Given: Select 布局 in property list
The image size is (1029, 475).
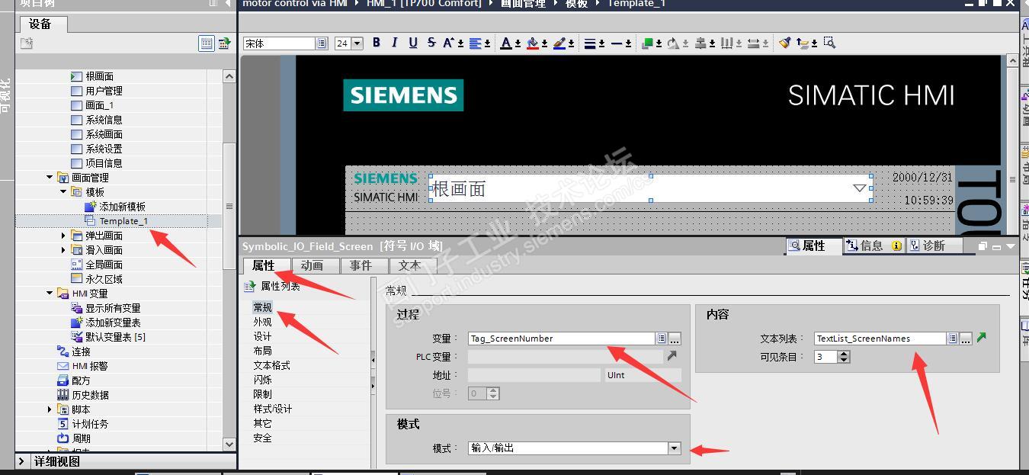Looking at the screenshot, I should [262, 351].
